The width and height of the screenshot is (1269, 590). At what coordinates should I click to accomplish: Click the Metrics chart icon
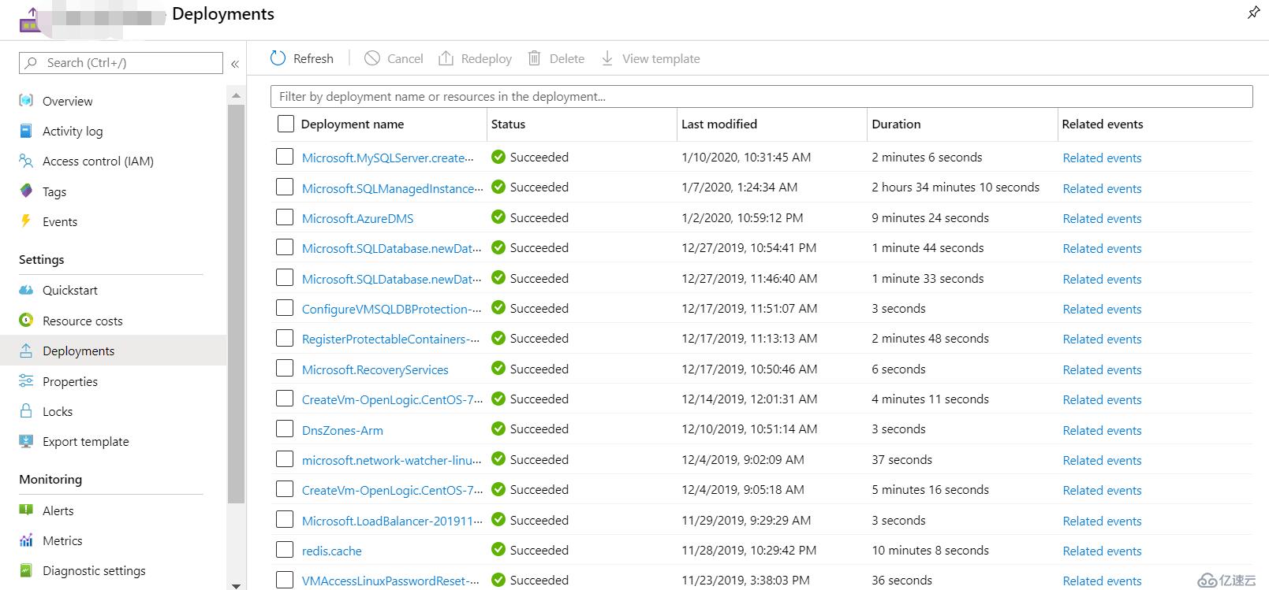tap(26, 540)
